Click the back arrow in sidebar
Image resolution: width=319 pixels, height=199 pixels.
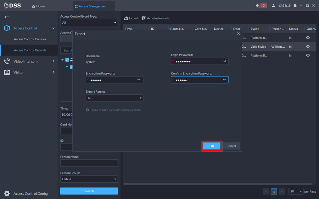coord(6,17)
